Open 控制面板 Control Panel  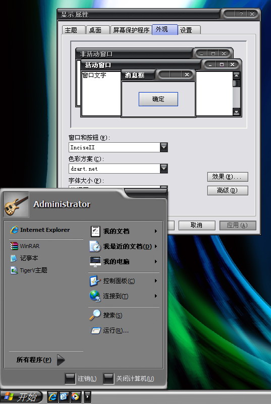[x=124, y=281]
